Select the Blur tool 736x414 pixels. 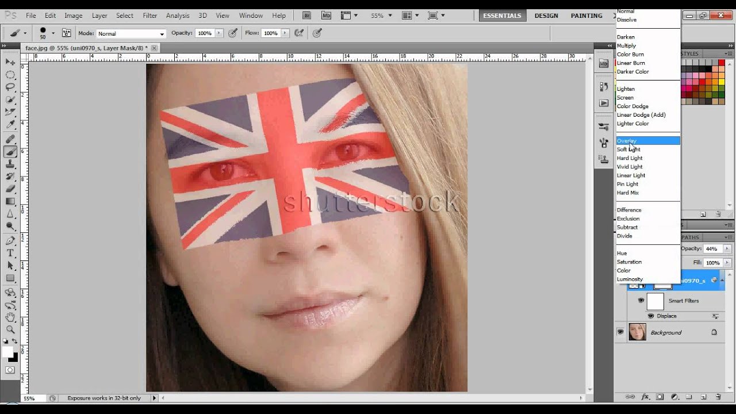pos(10,214)
